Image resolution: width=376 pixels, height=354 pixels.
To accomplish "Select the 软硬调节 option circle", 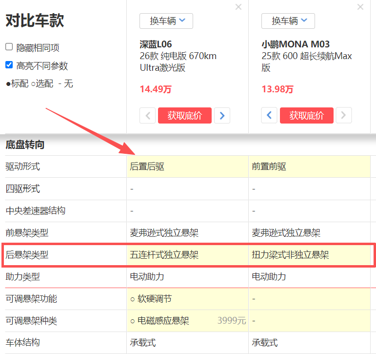I will coord(133,299).
